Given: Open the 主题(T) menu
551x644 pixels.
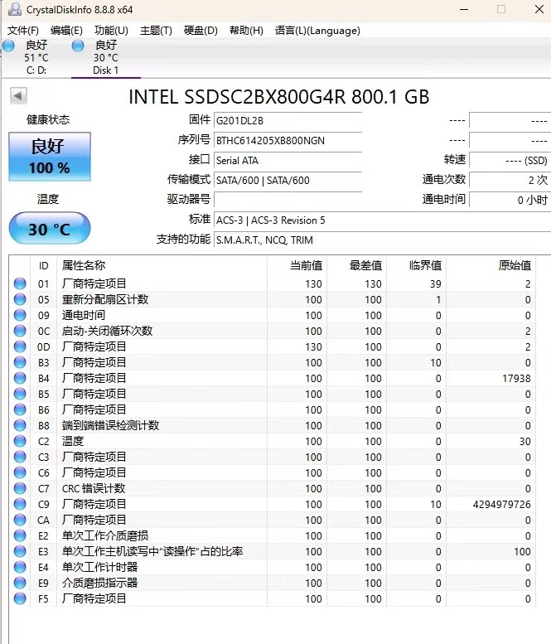Looking at the screenshot, I should (156, 31).
